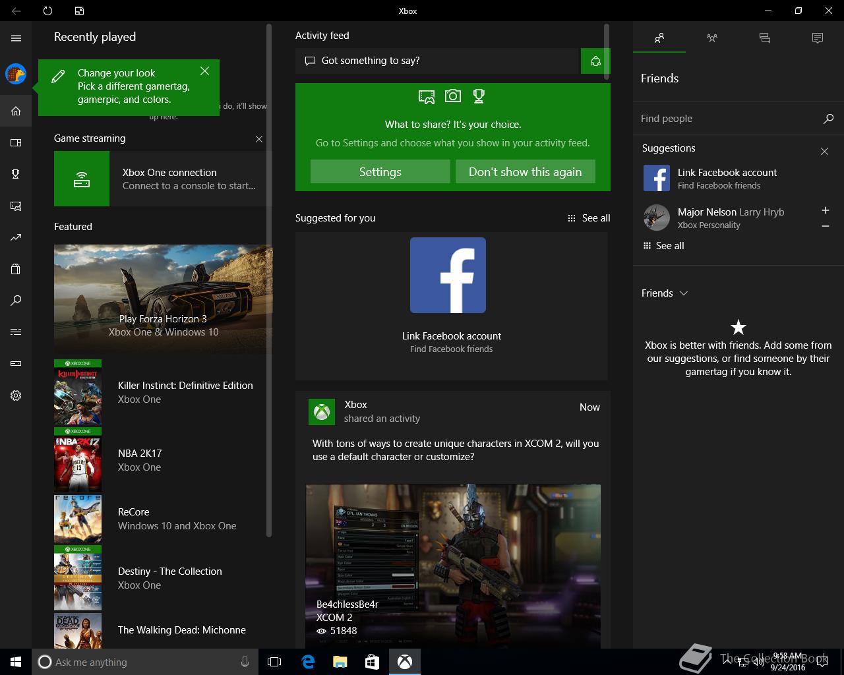Viewport: 844px width, 675px height.
Task: Click the Windows Start button
Action: point(16,662)
